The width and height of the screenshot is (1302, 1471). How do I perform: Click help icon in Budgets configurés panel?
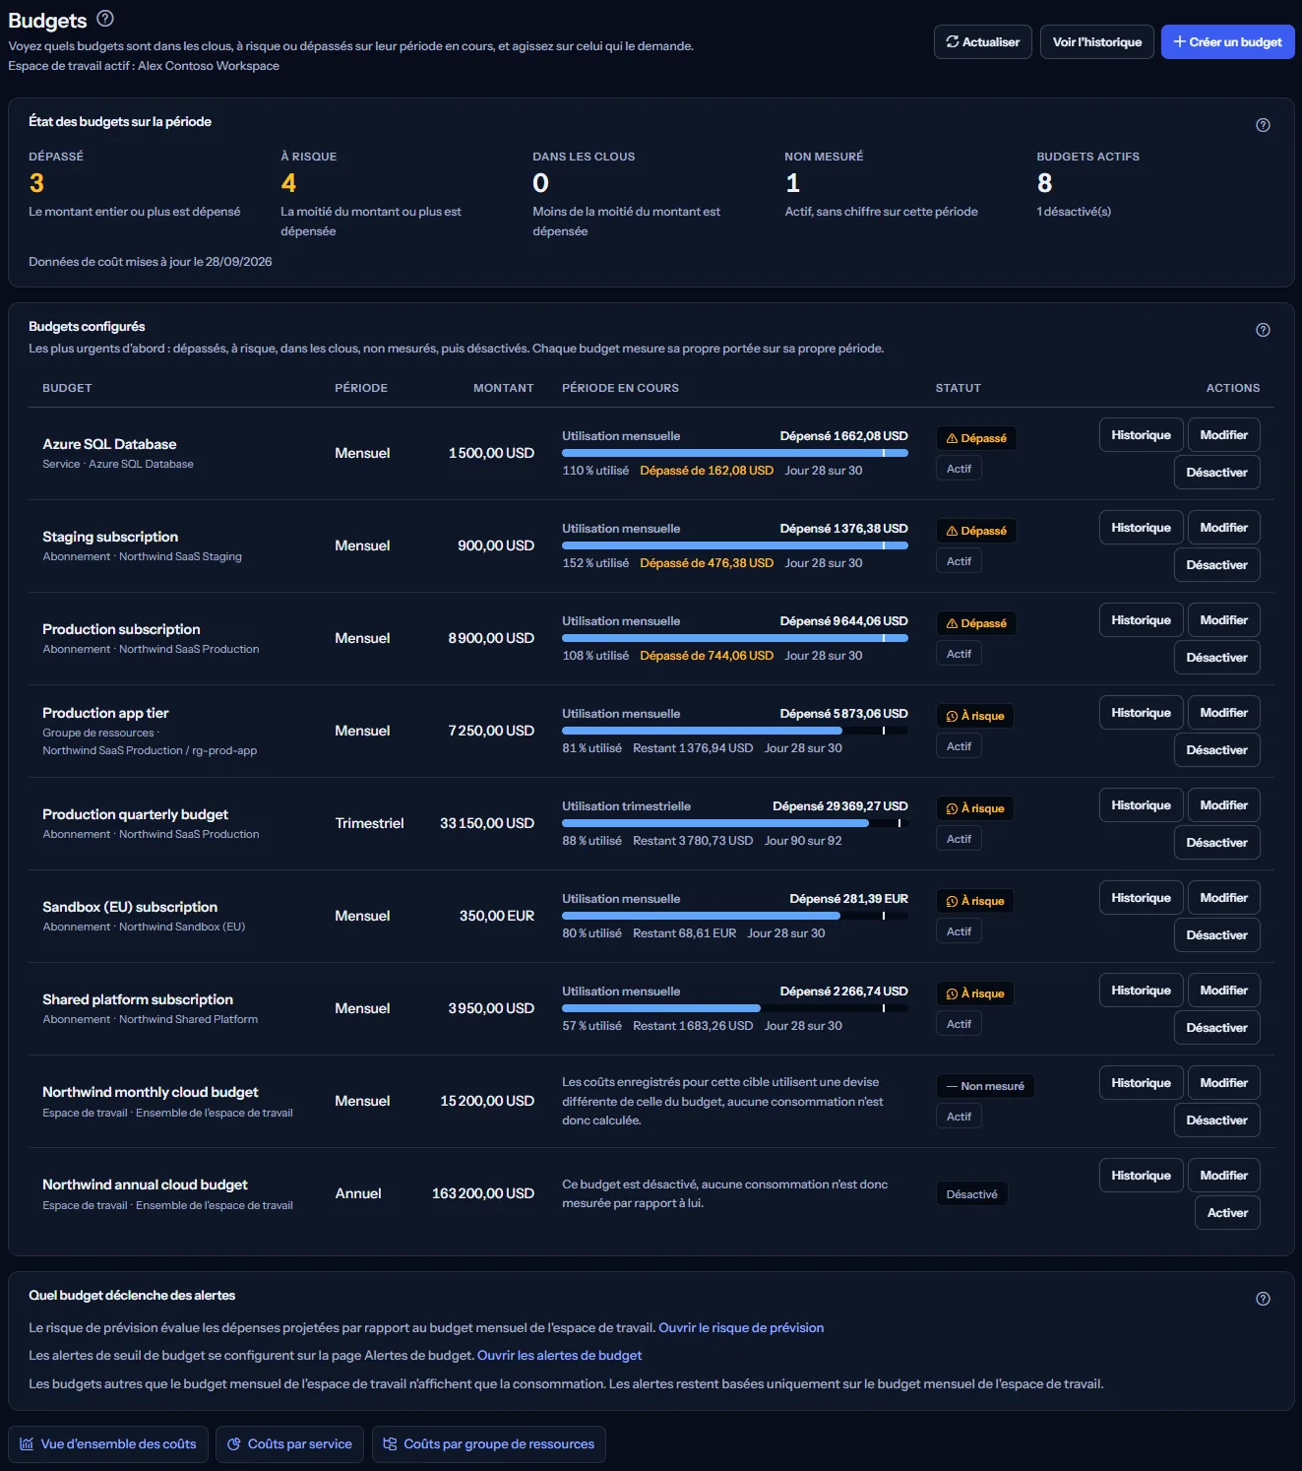(1263, 330)
